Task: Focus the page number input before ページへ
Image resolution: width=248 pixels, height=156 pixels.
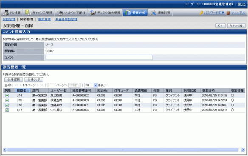Action: (x=52, y=85)
